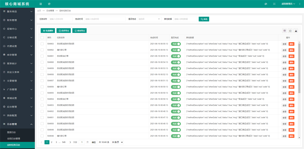
Task: Select the 定时任务日志 submenu item
Action: (x=17, y=145)
